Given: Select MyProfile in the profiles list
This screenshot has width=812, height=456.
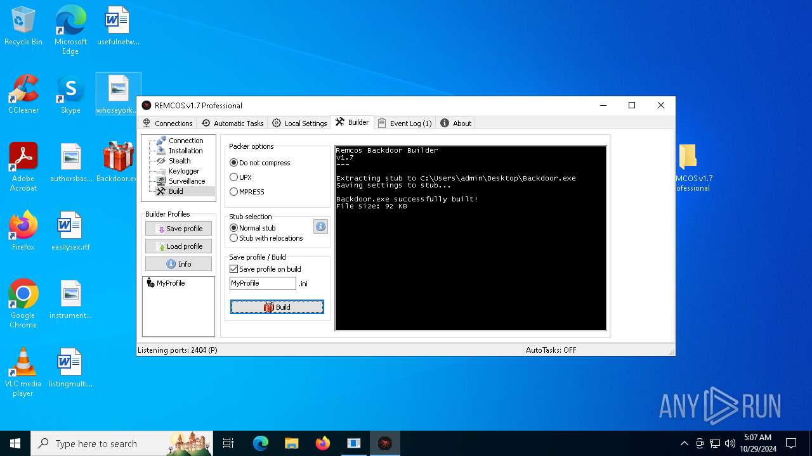Looking at the screenshot, I should pyautogui.click(x=166, y=283).
